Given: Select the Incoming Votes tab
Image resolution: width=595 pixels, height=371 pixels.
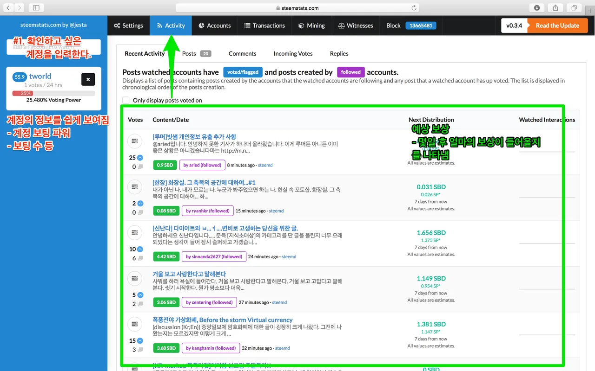Looking at the screenshot, I should [293, 53].
